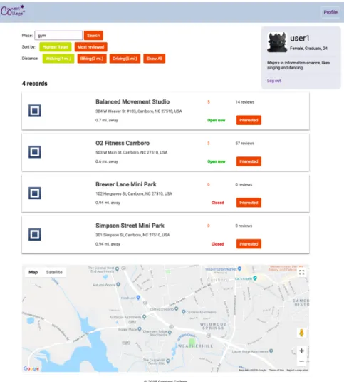The height and width of the screenshot is (382, 344).
Task: Click the Log out link
Action: 273,81
